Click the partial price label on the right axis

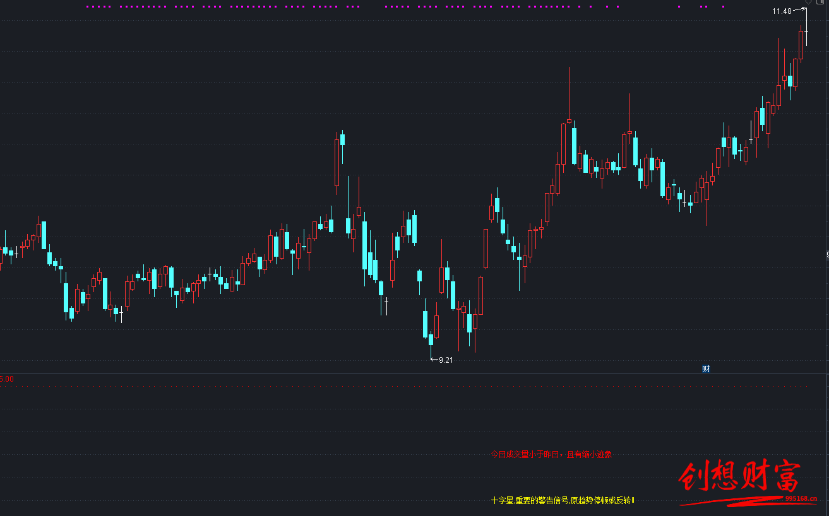pyautogui.click(x=826, y=255)
